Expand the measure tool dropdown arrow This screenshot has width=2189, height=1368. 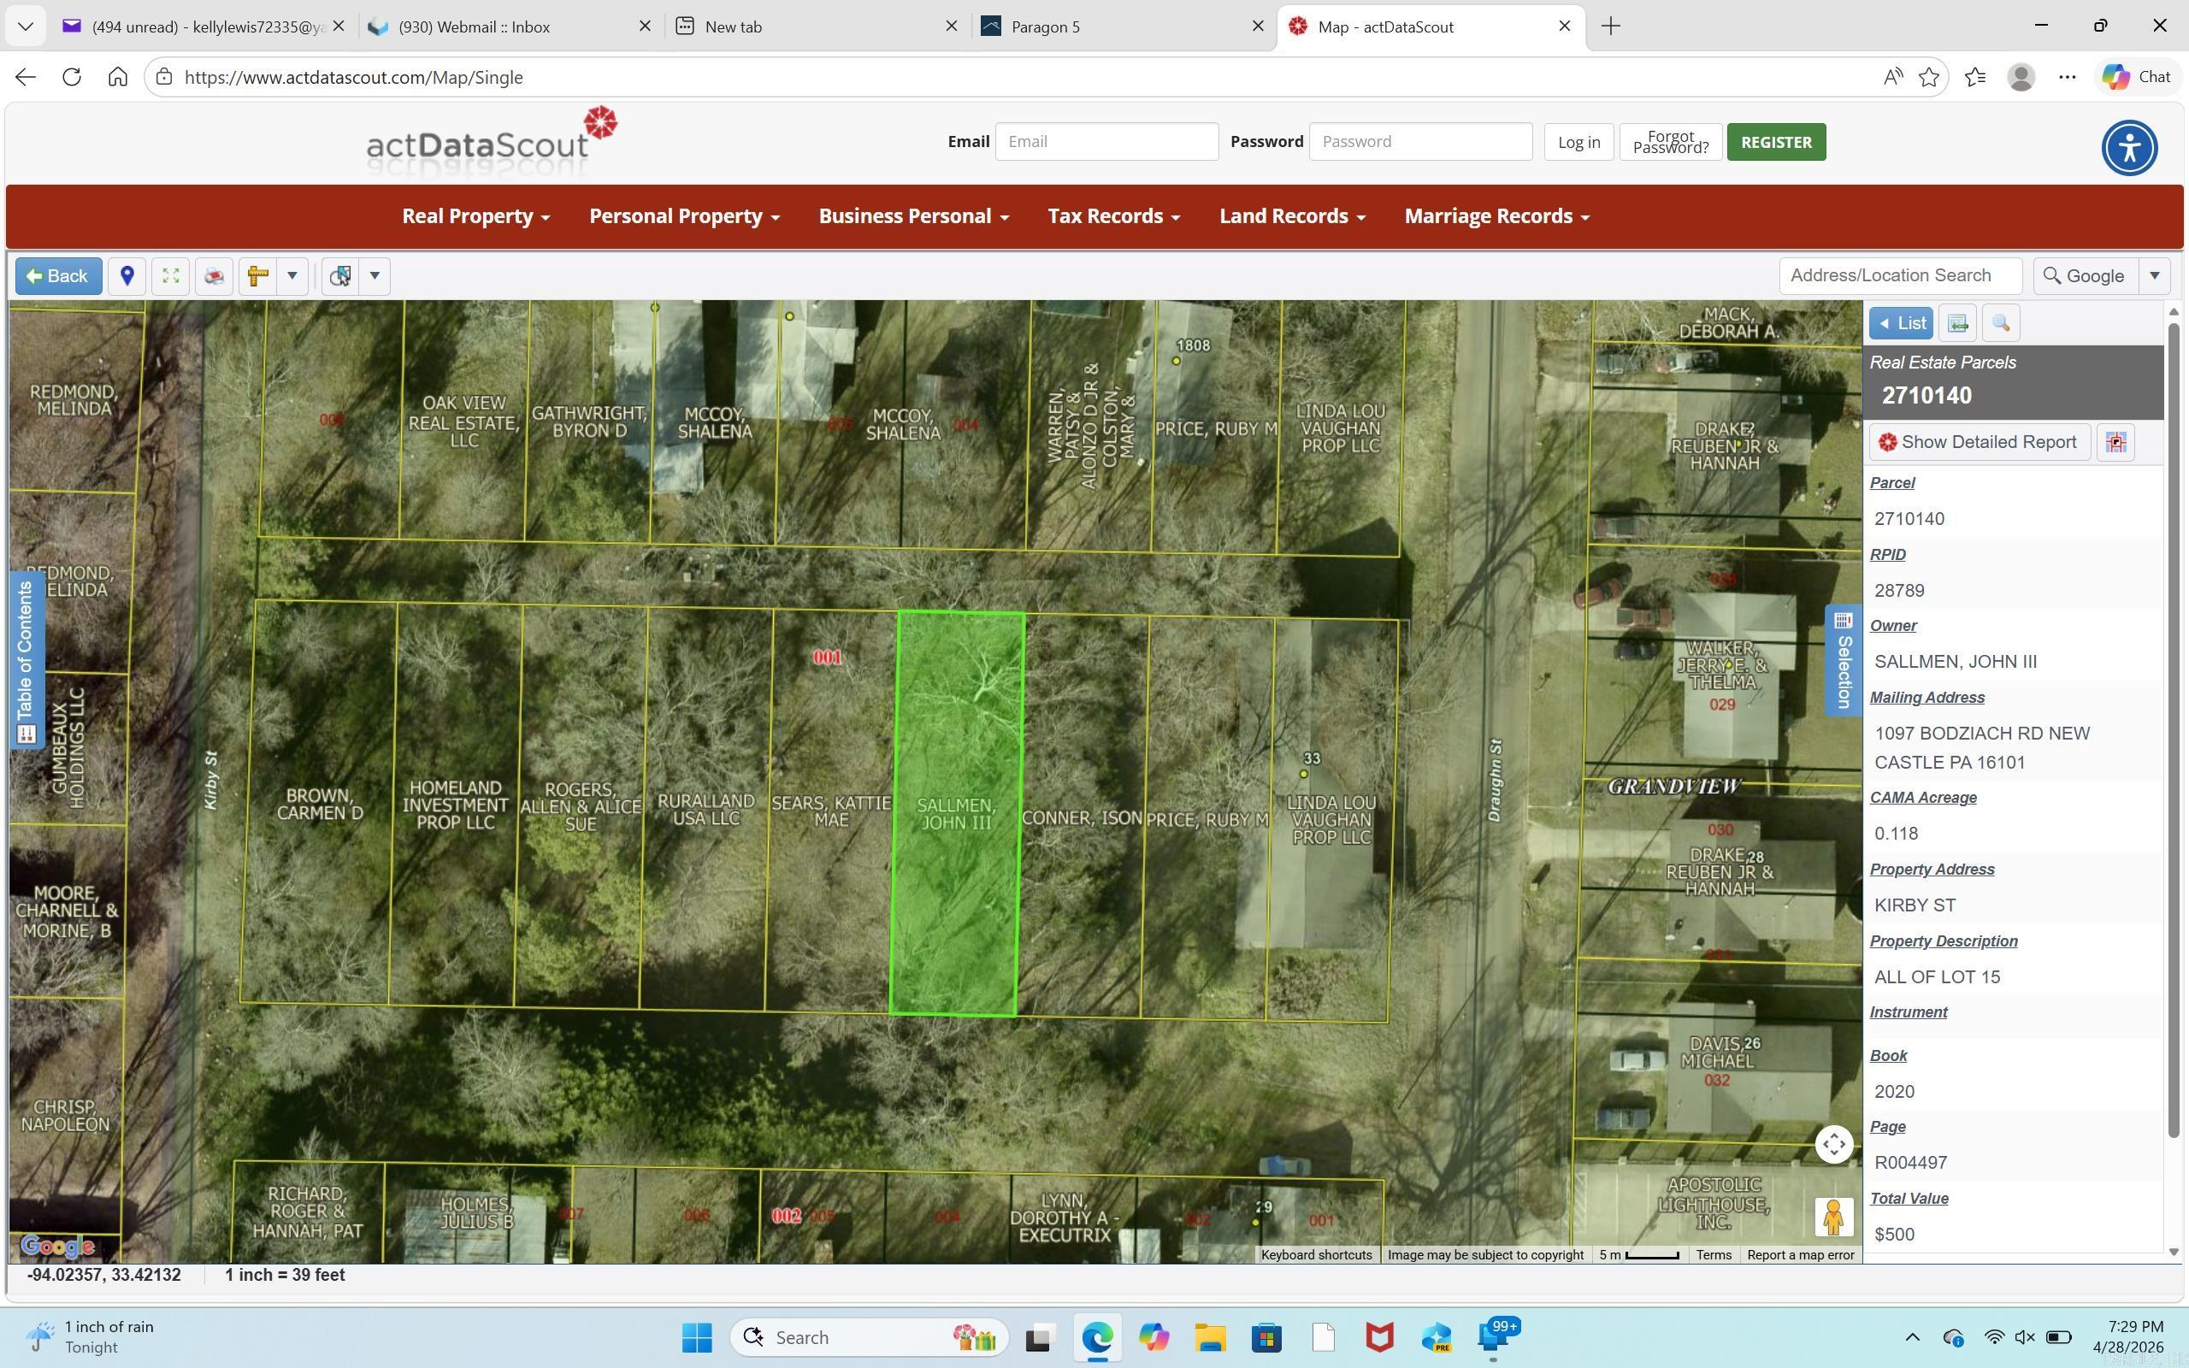click(292, 276)
